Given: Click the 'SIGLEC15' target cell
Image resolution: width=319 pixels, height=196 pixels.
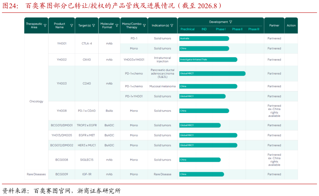Looking at the screenshot, I should click(x=87, y=160).
